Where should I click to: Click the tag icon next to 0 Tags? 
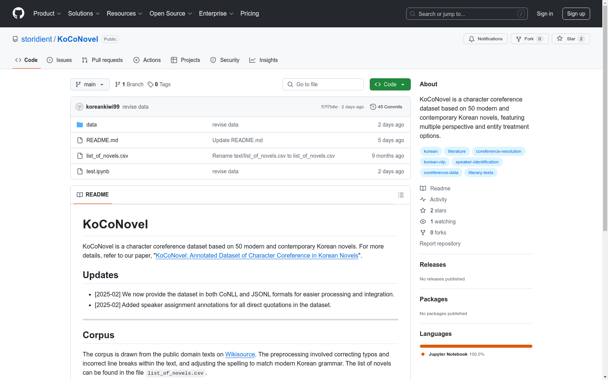pyautogui.click(x=150, y=84)
